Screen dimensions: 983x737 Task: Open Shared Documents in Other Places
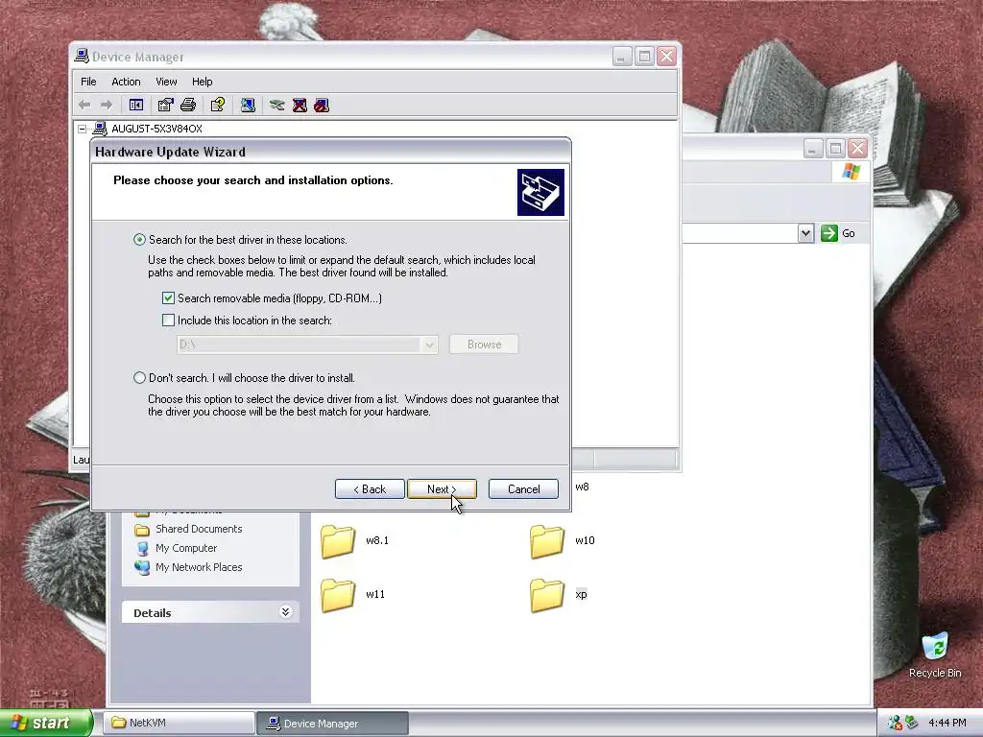point(198,529)
